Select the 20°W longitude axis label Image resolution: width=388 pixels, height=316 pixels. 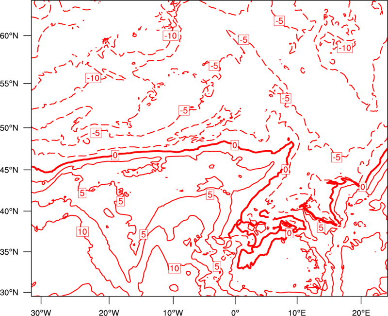[109, 312]
